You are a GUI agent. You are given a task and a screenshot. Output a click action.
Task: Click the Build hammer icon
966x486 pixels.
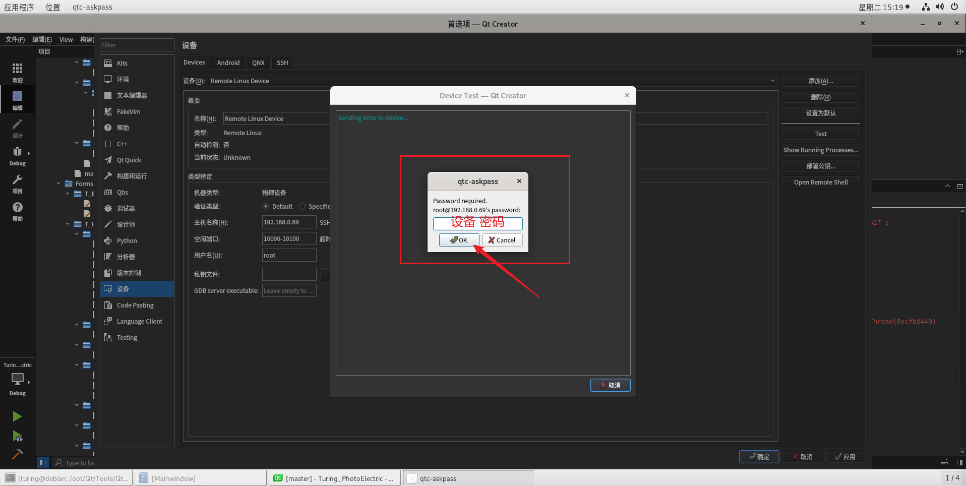17,455
